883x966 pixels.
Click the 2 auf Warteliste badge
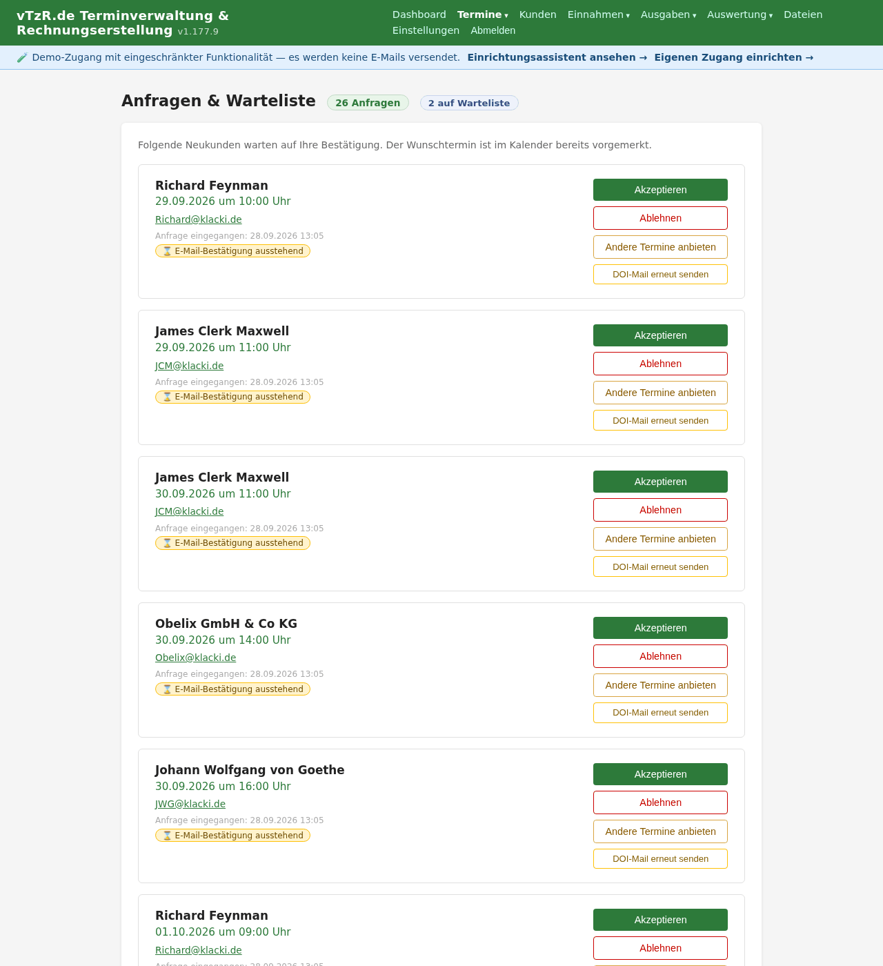click(469, 103)
